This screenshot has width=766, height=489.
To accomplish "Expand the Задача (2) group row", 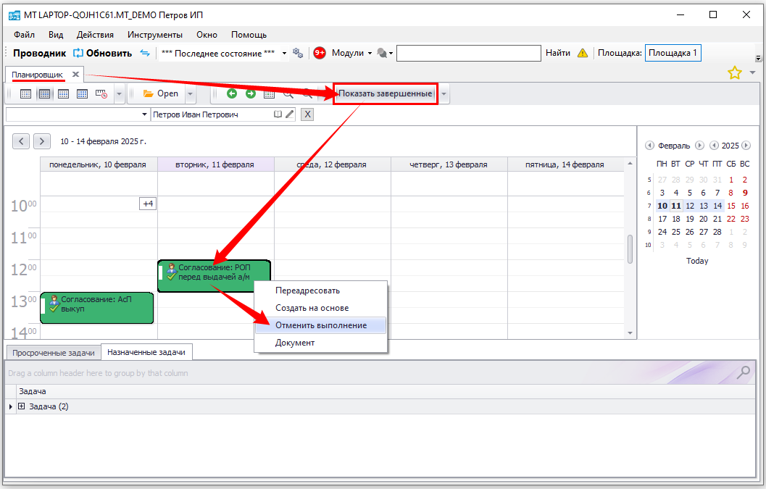I will click(x=21, y=406).
